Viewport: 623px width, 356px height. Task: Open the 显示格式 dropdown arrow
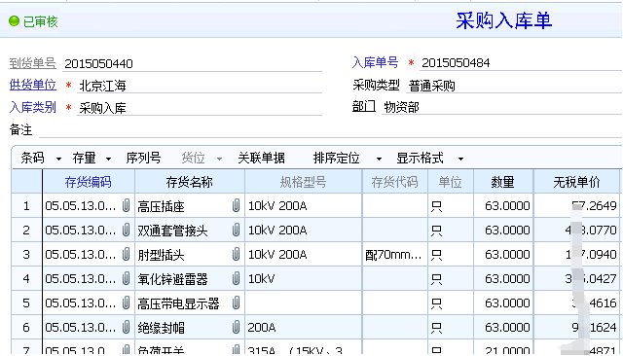click(460, 160)
